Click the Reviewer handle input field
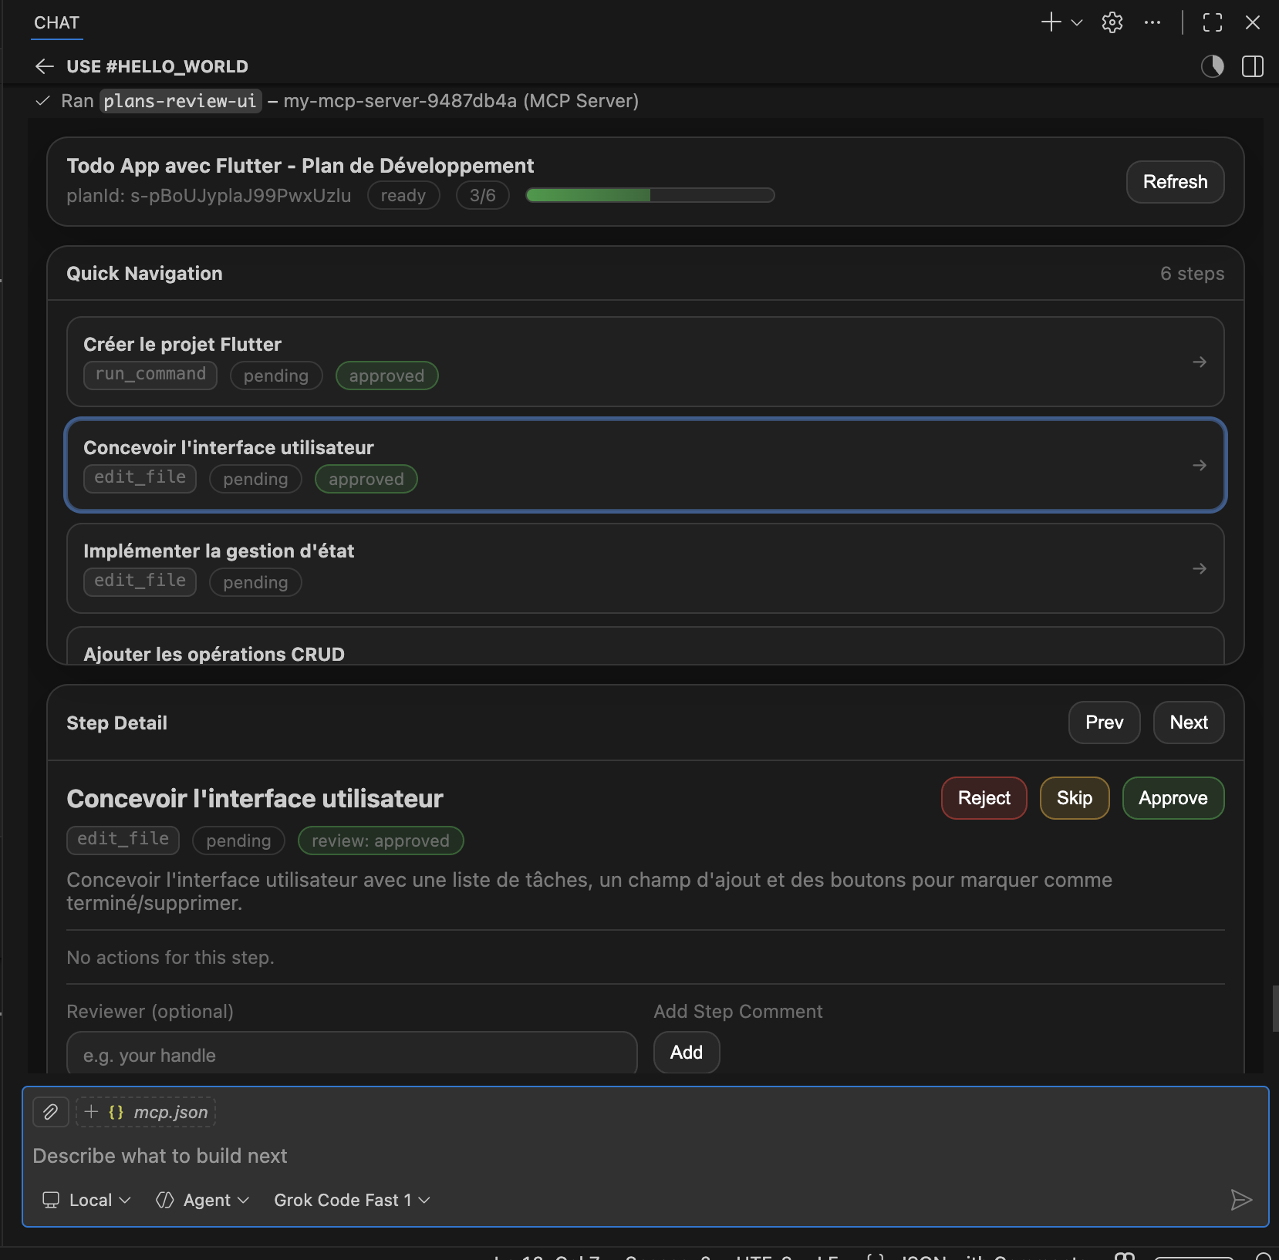Screen dimensions: 1279x1260 (x=352, y=1054)
